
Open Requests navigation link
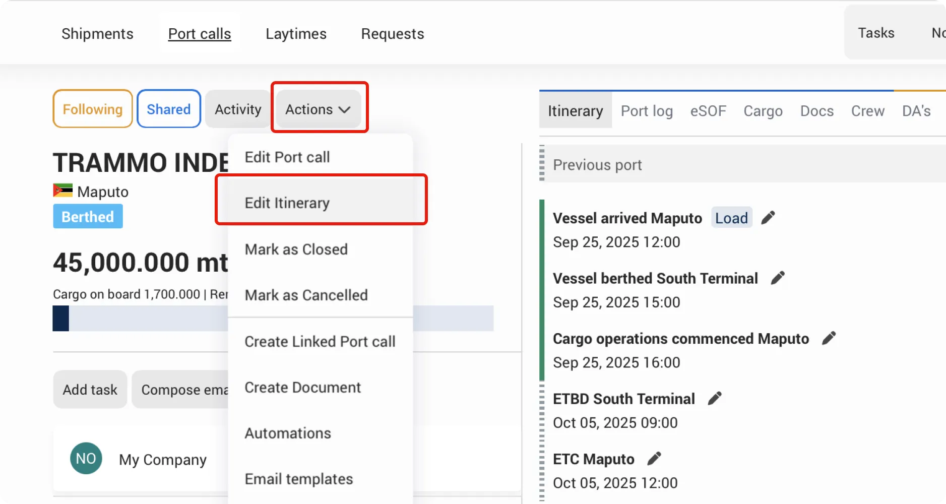click(393, 34)
